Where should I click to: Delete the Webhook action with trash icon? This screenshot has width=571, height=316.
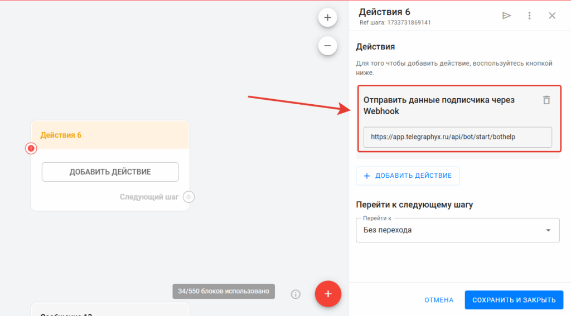(546, 100)
